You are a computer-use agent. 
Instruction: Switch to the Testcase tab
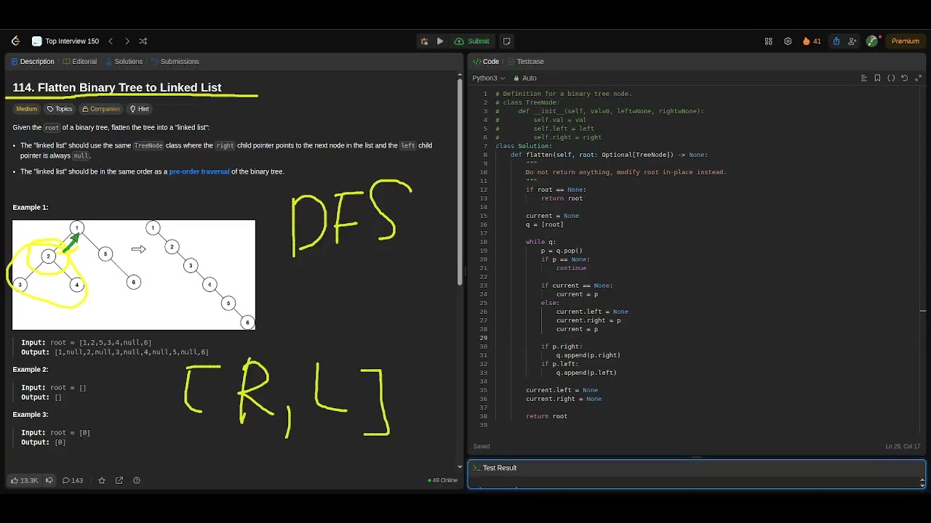coord(526,62)
